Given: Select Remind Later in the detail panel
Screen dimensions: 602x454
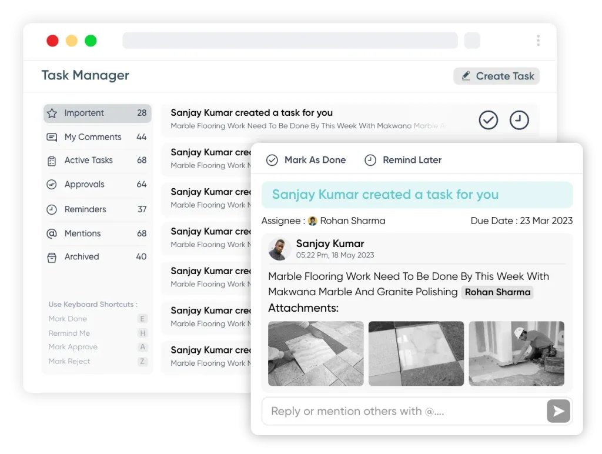Looking at the screenshot, I should (403, 160).
